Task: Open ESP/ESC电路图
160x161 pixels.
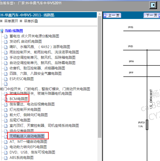Action: [x=22, y=79]
